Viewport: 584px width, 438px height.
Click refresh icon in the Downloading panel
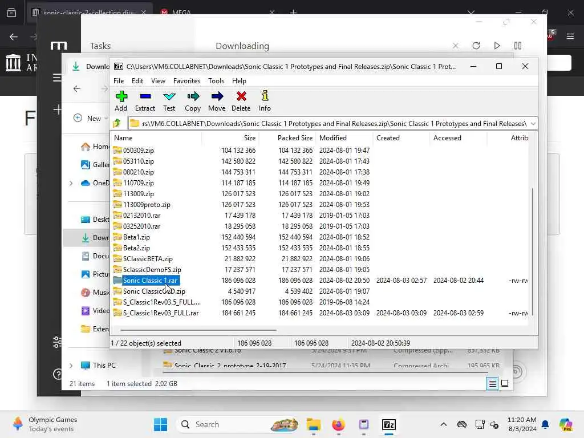(476, 46)
